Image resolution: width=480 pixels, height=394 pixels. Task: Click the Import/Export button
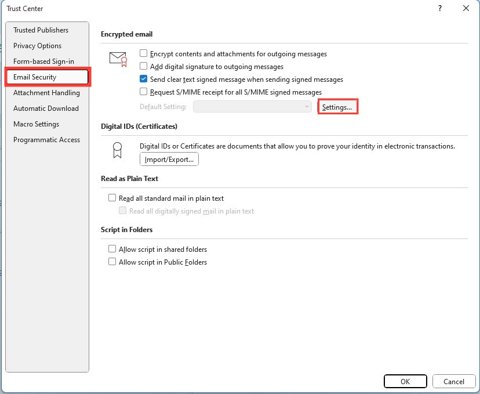169,160
